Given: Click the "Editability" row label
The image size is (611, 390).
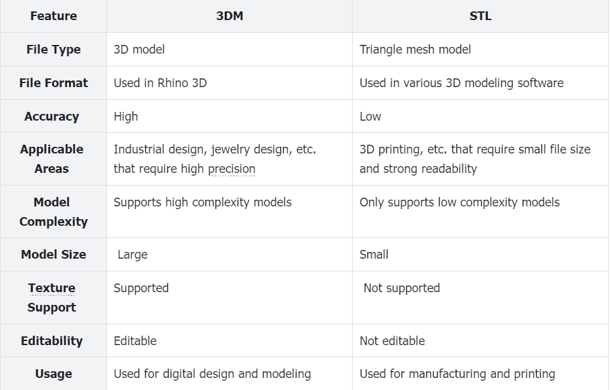Looking at the screenshot, I should tap(54, 340).
